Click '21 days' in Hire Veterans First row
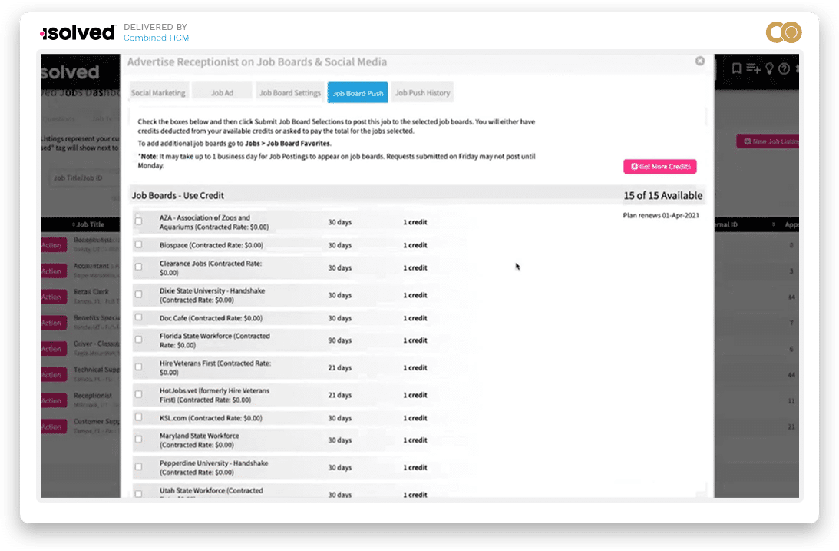 (340, 368)
